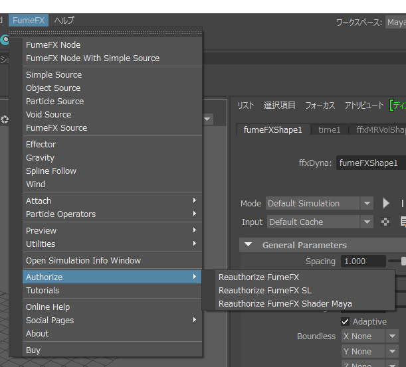
Task: Collapse the General Parameters section
Action: (x=248, y=245)
